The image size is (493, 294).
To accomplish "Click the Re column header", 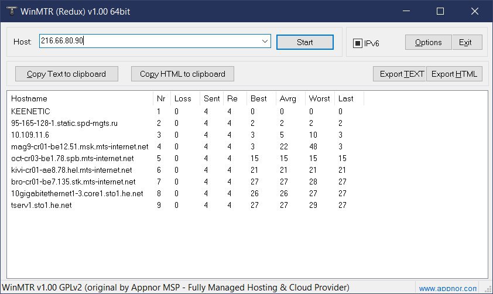I will (x=235, y=98).
